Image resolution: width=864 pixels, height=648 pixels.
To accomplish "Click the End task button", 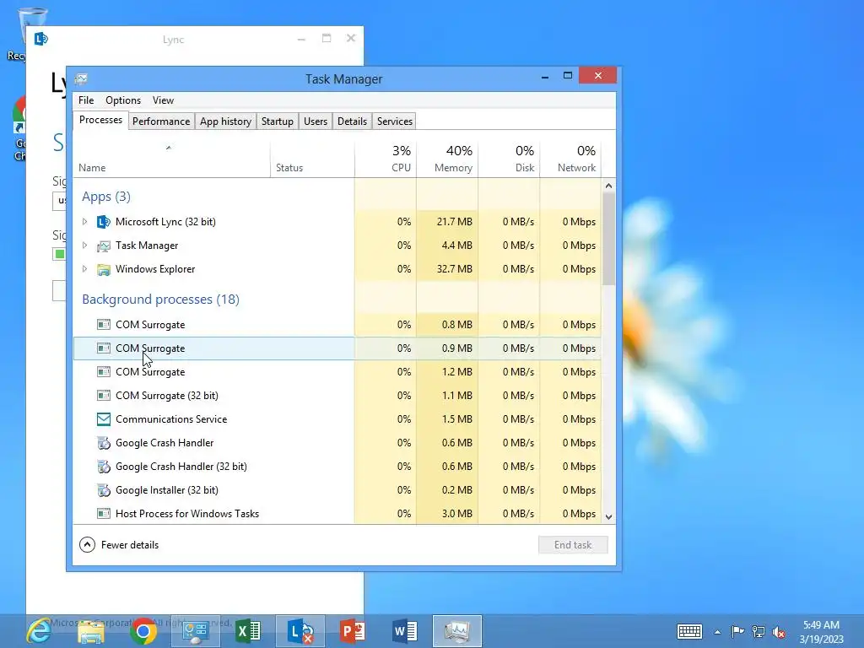I will tap(573, 545).
